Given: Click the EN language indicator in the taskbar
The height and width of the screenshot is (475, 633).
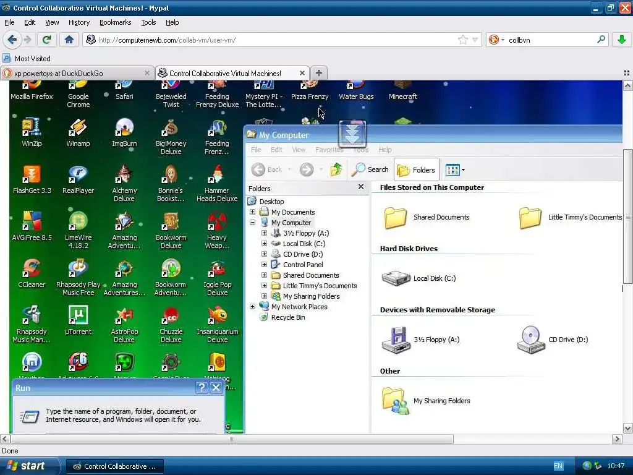Looking at the screenshot, I should [558, 466].
